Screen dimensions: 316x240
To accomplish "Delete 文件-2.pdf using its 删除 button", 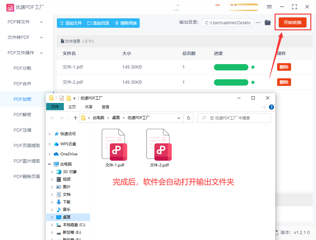I will (x=284, y=82).
